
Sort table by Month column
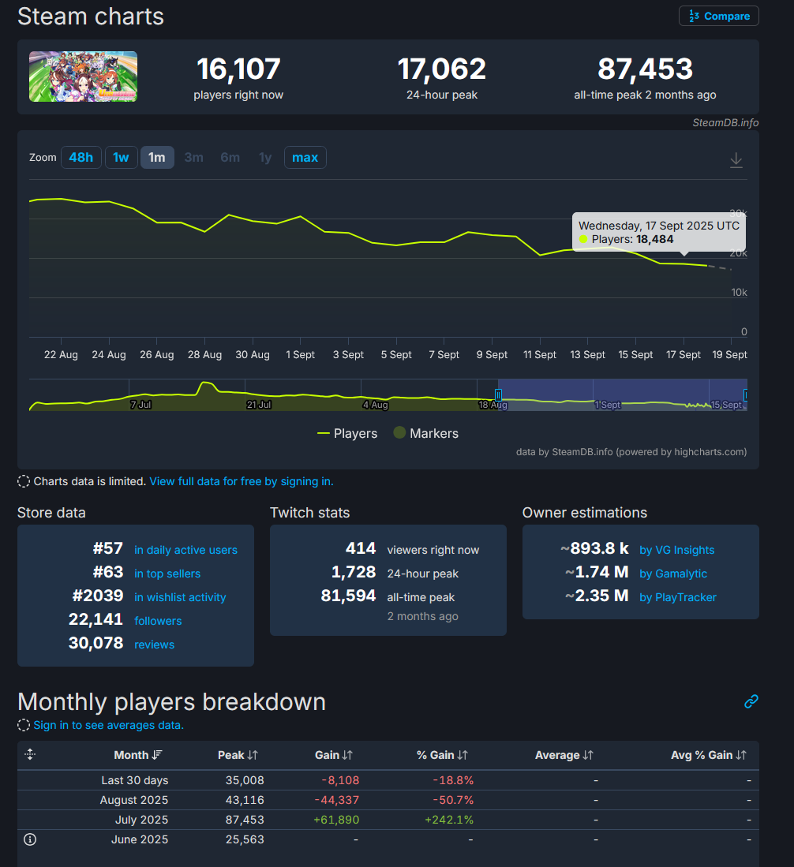pos(138,755)
